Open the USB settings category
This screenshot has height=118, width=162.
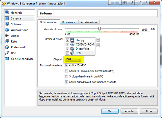tap(19, 53)
